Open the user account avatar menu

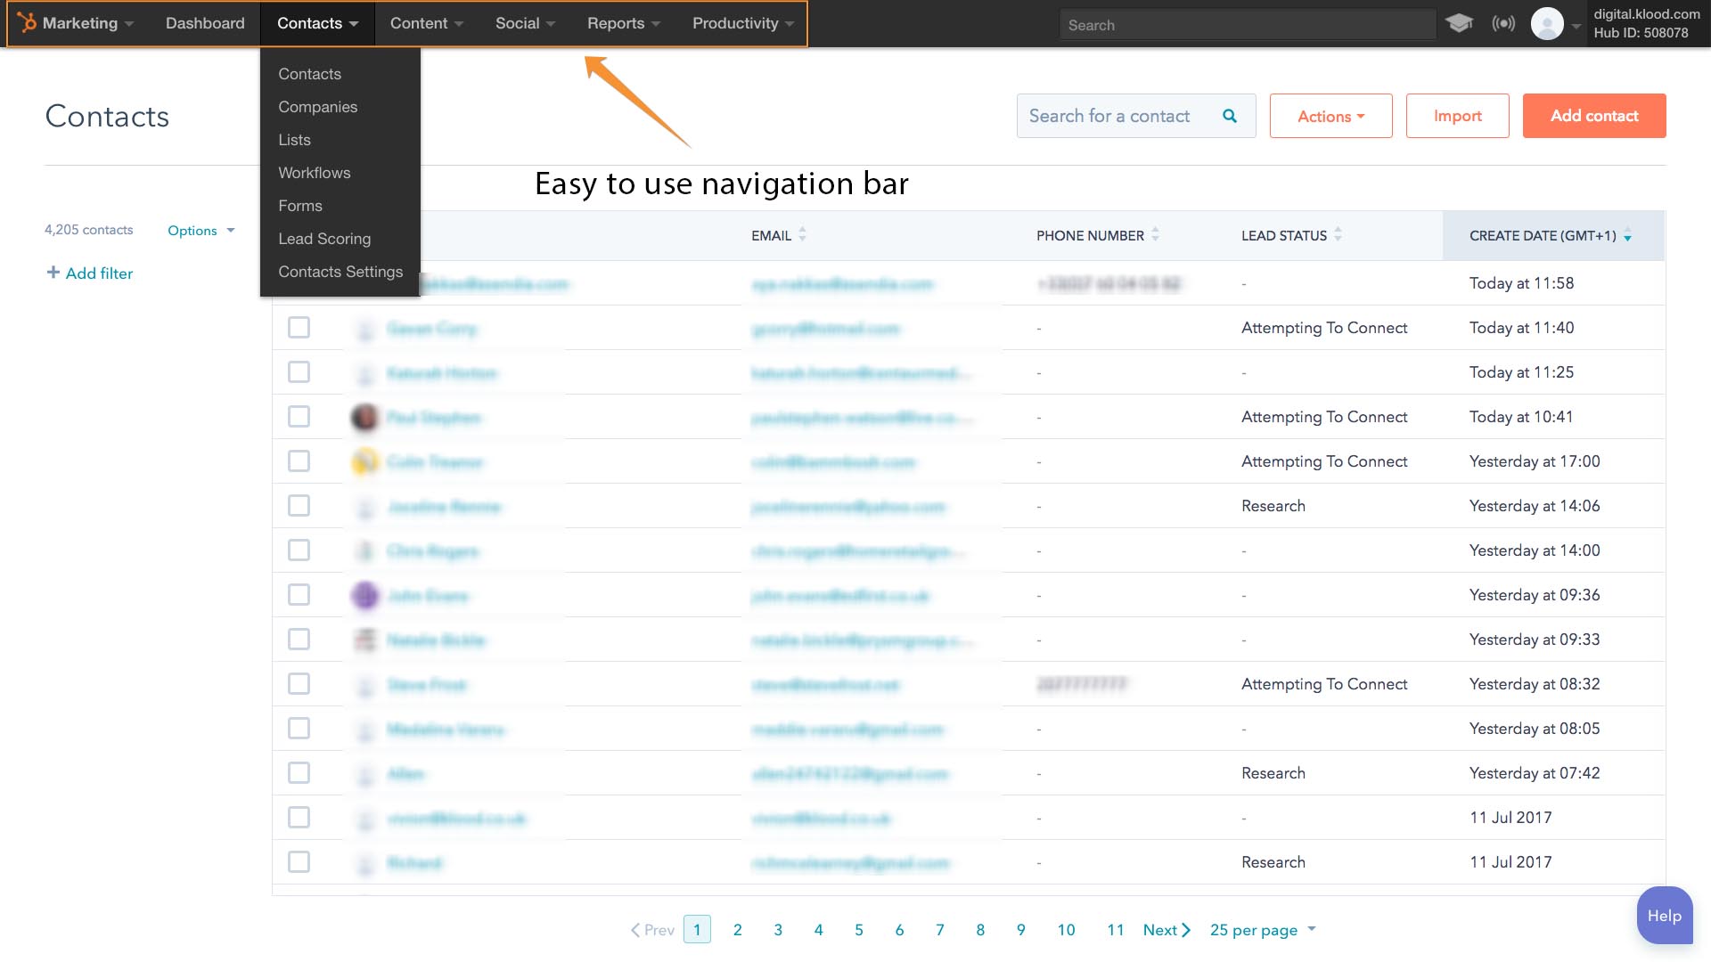coord(1548,24)
